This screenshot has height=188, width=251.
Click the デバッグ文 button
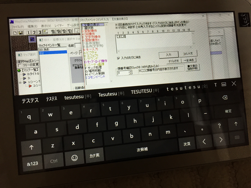(174, 61)
